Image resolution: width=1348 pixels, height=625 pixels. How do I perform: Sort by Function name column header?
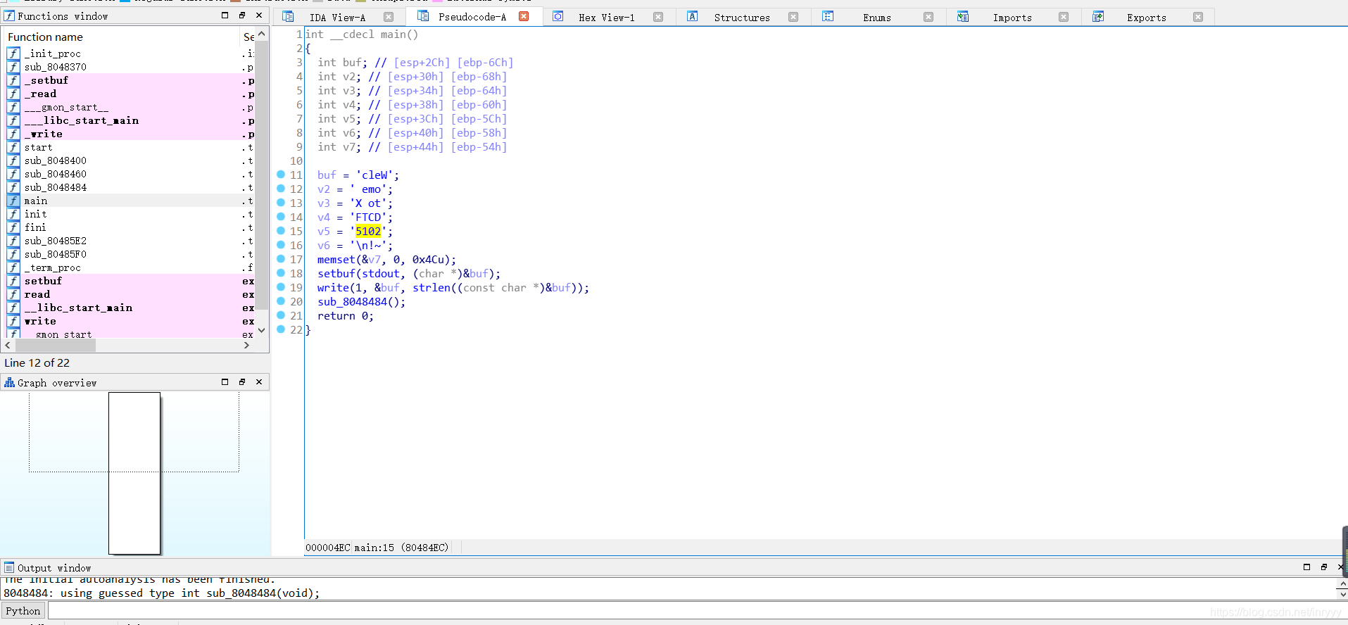[x=121, y=37]
